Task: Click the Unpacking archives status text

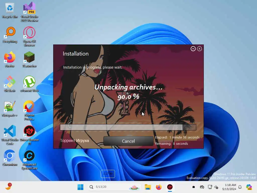Action: (x=128, y=87)
